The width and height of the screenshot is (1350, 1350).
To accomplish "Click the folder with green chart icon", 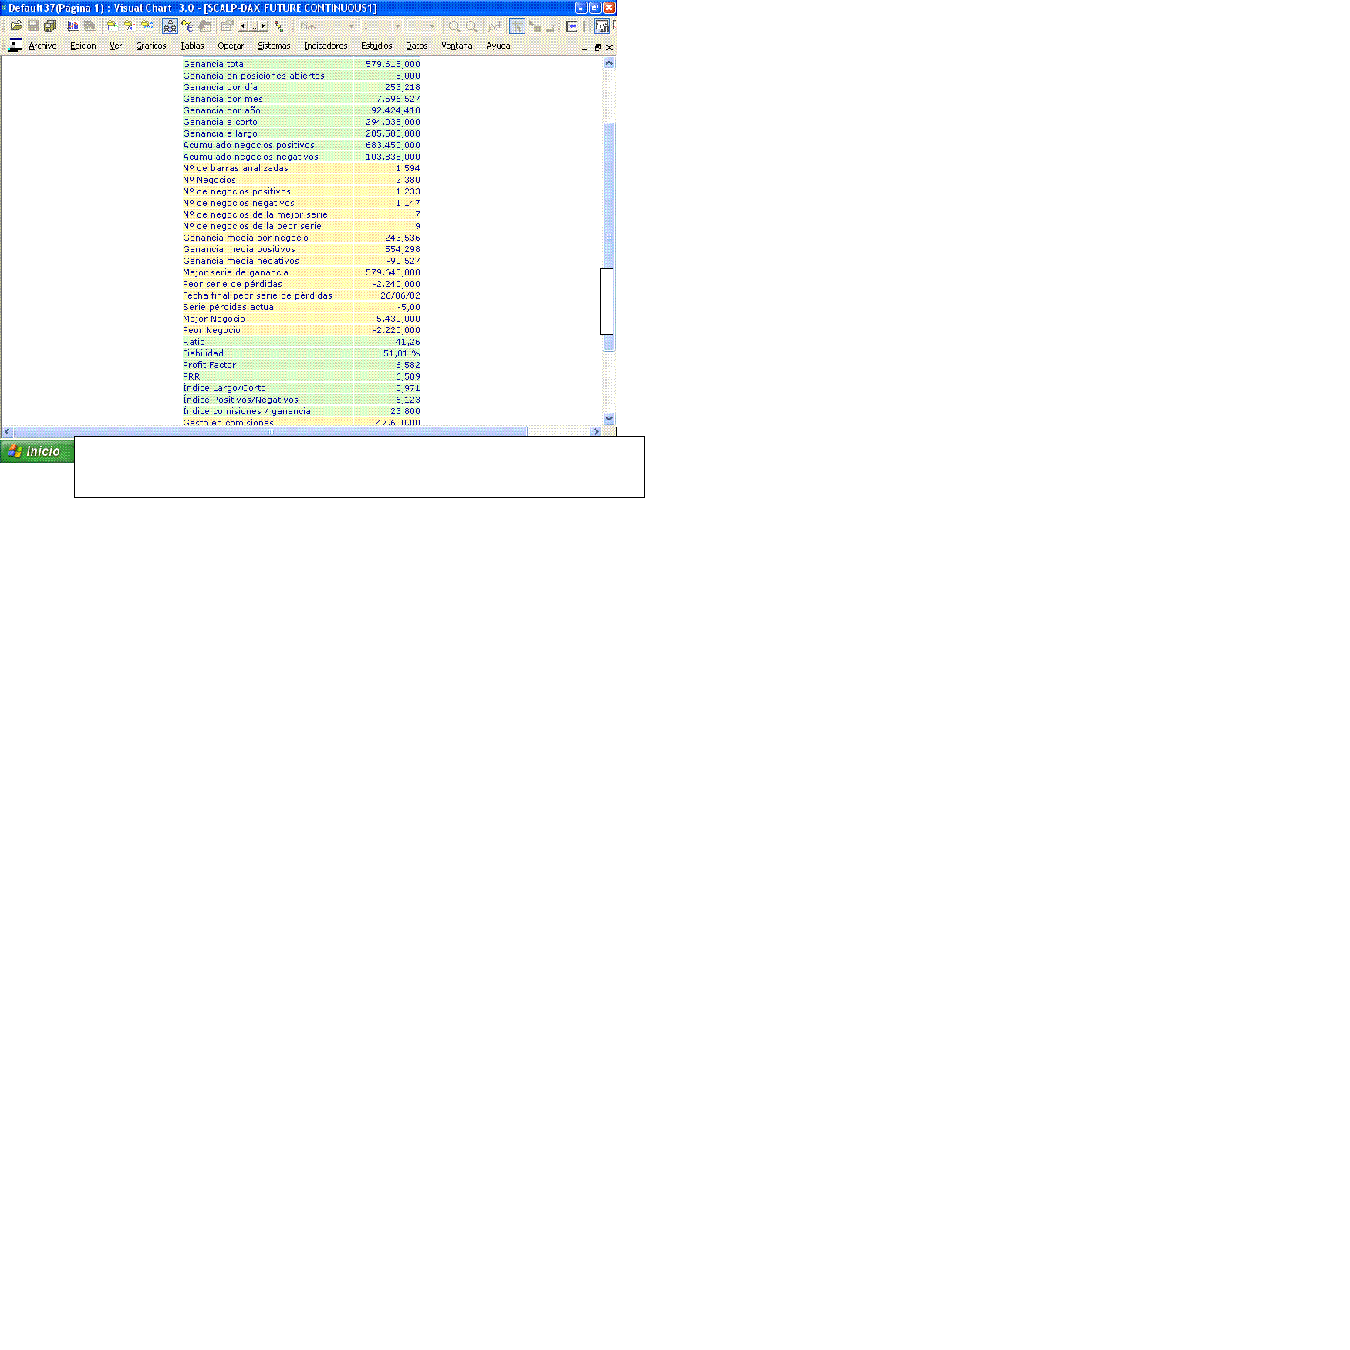I will point(113,26).
